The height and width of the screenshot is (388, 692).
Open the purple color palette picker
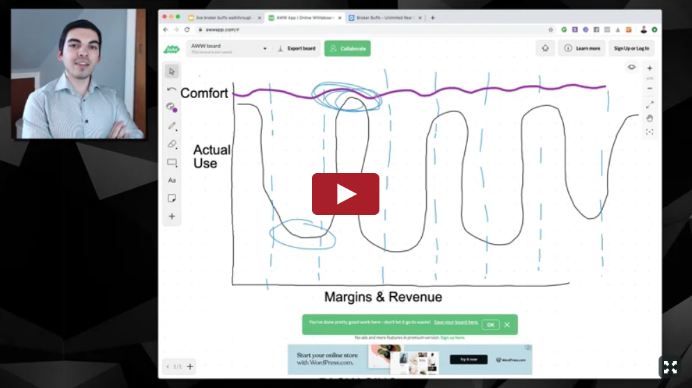click(x=172, y=107)
